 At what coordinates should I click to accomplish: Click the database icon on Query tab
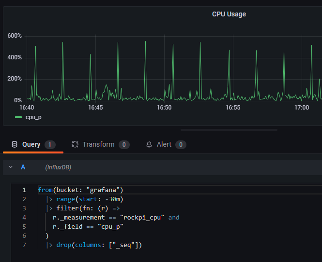pos(14,144)
